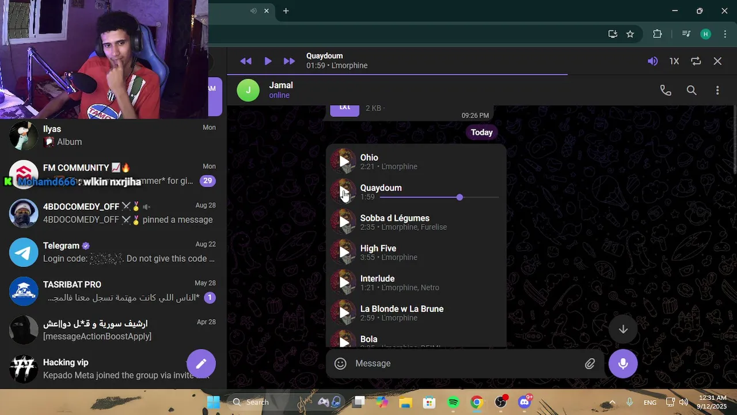Play the Sobba d Légumes track
Screen dimensions: 737x415
tap(343, 222)
